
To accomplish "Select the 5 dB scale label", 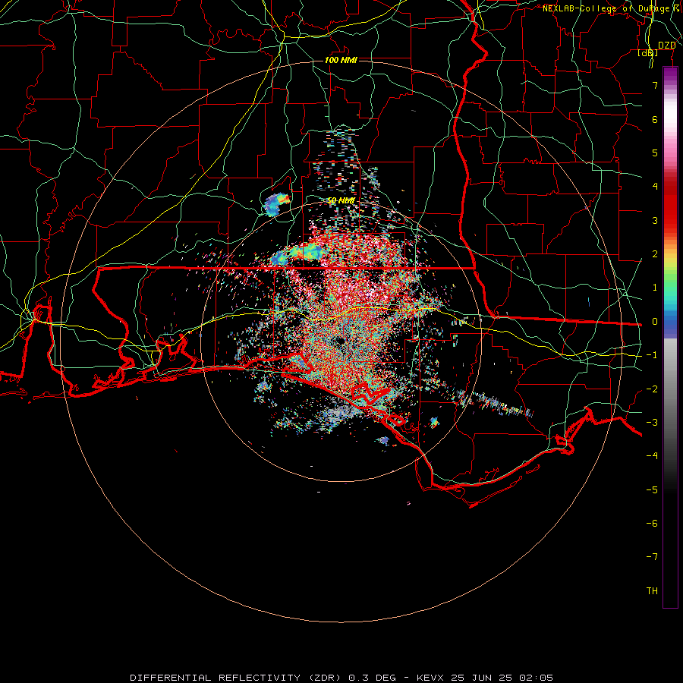I will pyautogui.click(x=655, y=153).
